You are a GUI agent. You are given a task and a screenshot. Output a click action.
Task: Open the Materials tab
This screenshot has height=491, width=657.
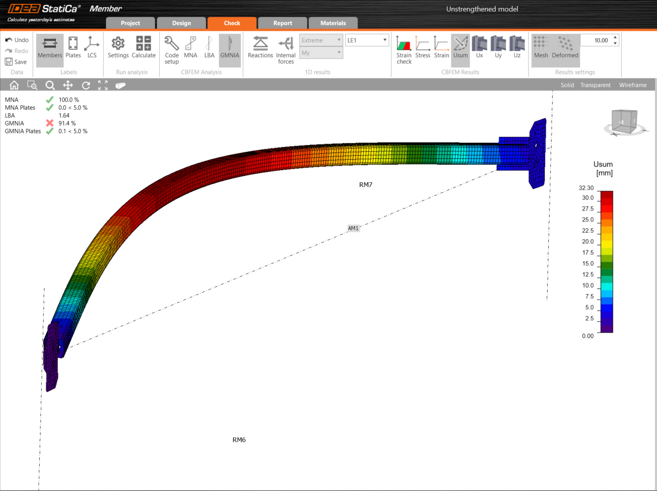[x=333, y=23]
